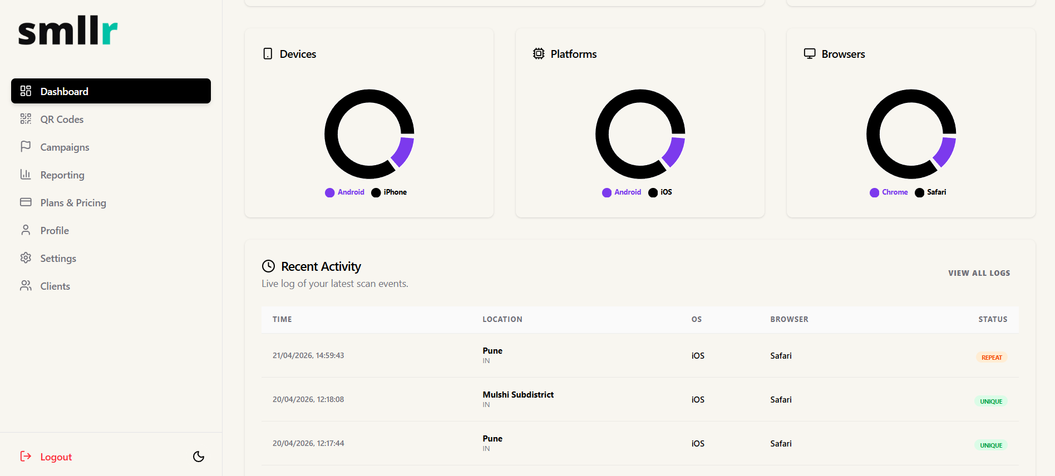Toggle iOS legend in Platforms chart
The width and height of the screenshot is (1055, 476).
click(660, 192)
